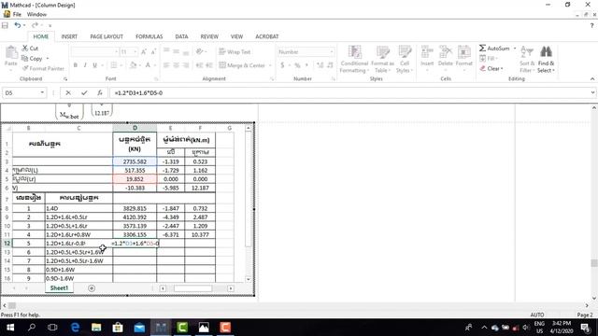Click the Redo arrow icon
Viewport: 598px width, 336px height.
[x=35, y=25]
